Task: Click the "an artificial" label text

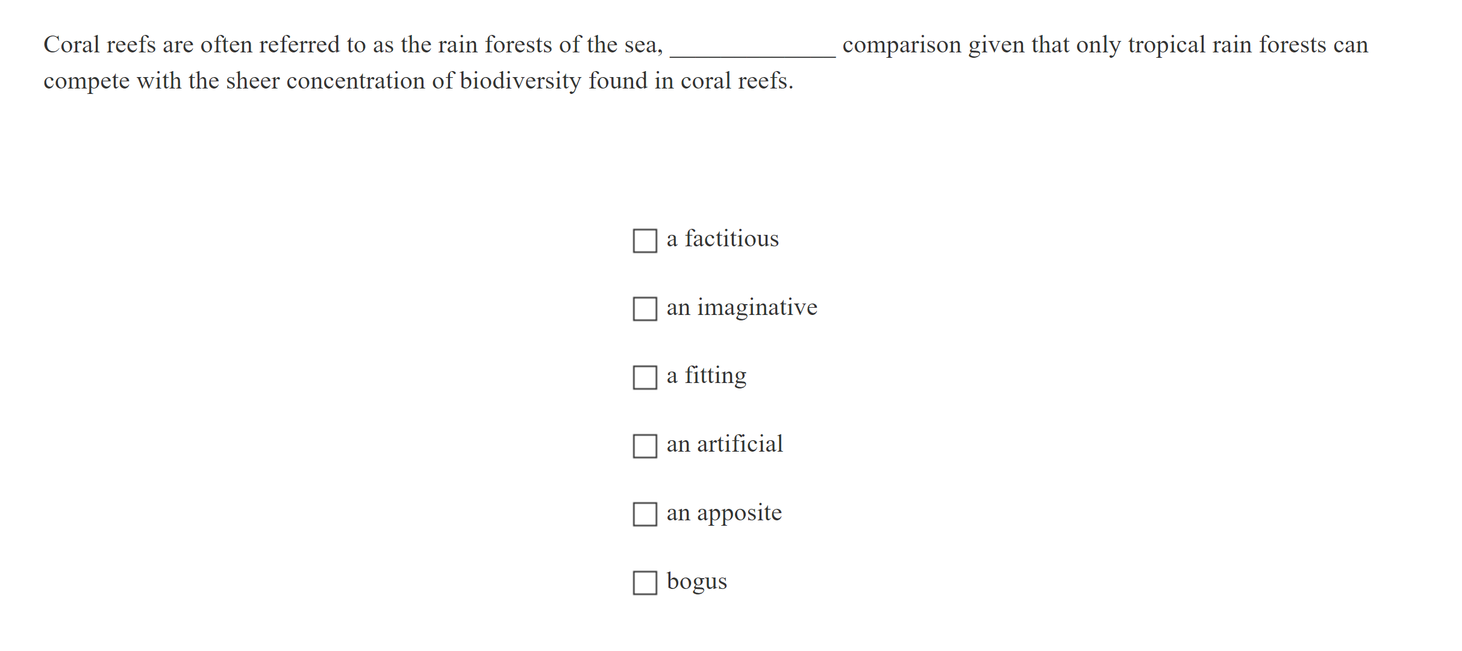Action: coord(724,444)
